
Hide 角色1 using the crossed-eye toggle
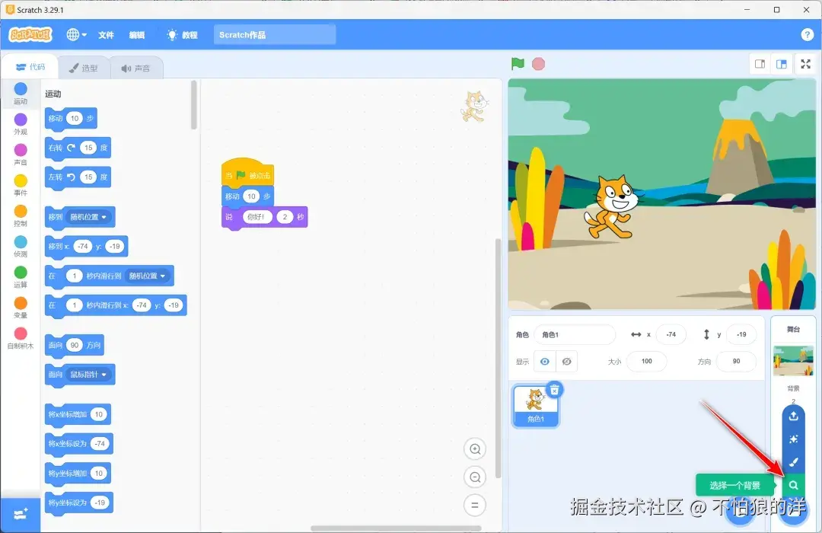(566, 361)
